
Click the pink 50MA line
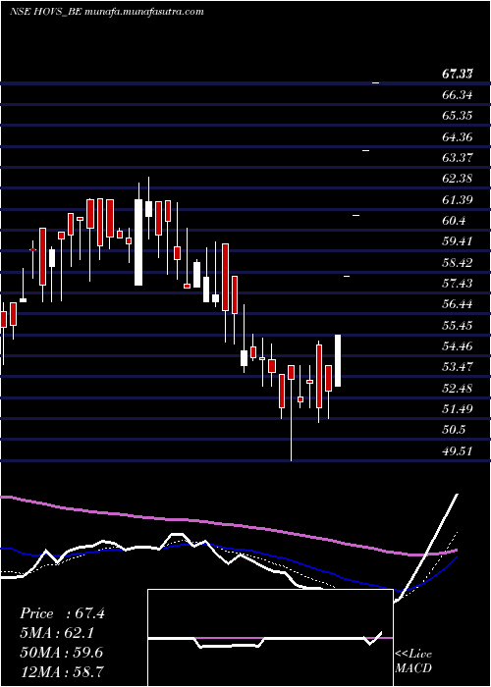pos(228,524)
